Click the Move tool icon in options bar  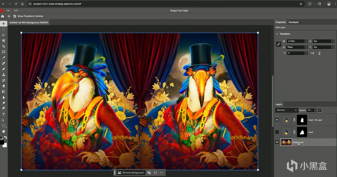click(x=9, y=16)
